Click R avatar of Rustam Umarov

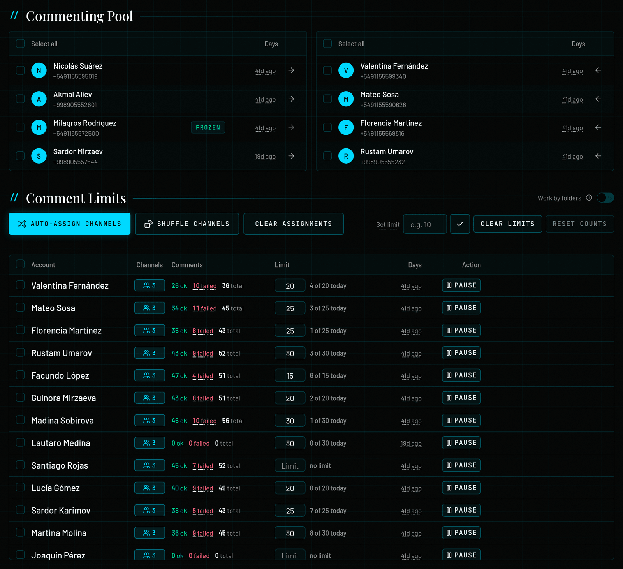point(346,156)
